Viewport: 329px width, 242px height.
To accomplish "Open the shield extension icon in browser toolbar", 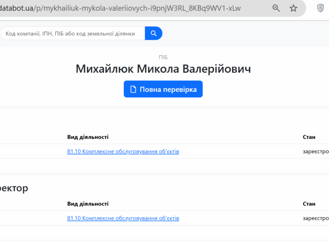I will pyautogui.click(x=321, y=8).
